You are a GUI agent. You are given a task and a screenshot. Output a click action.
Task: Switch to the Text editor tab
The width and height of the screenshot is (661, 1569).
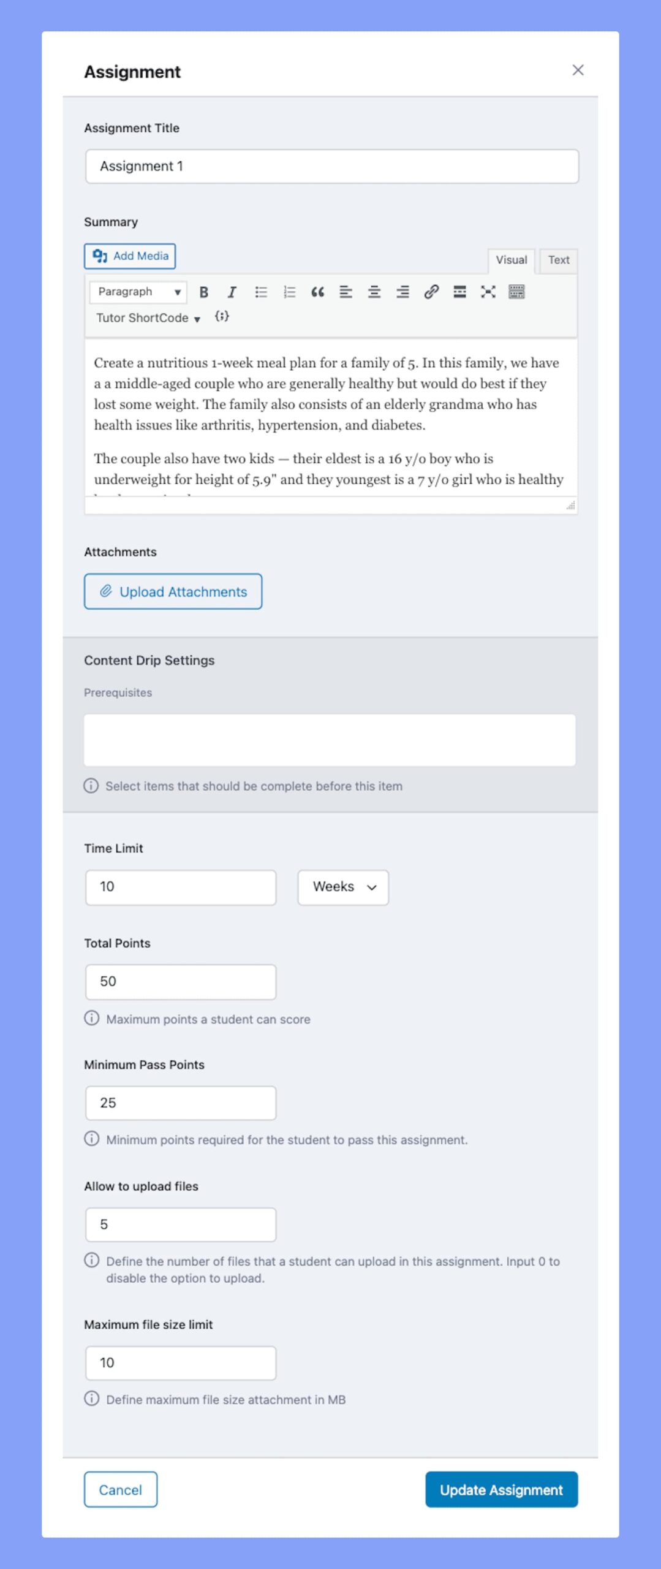click(x=558, y=260)
